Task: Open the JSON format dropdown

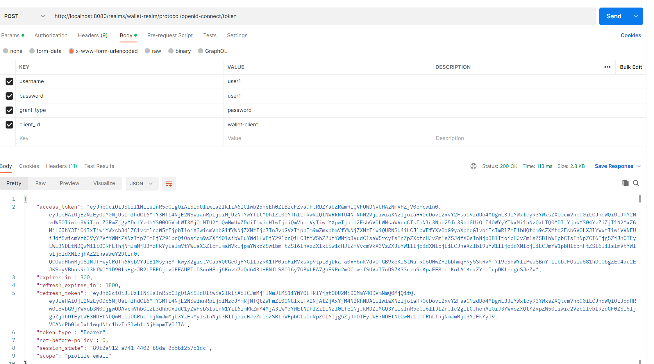Action: [x=142, y=184]
